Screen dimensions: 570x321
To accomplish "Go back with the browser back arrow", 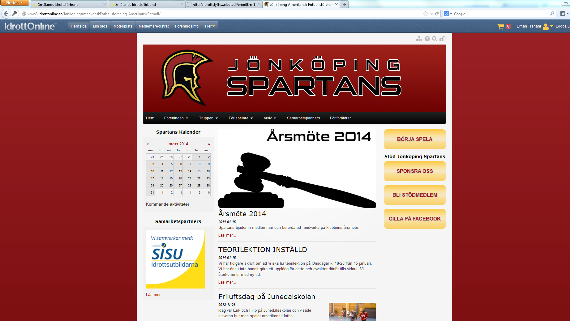I will (x=6, y=14).
